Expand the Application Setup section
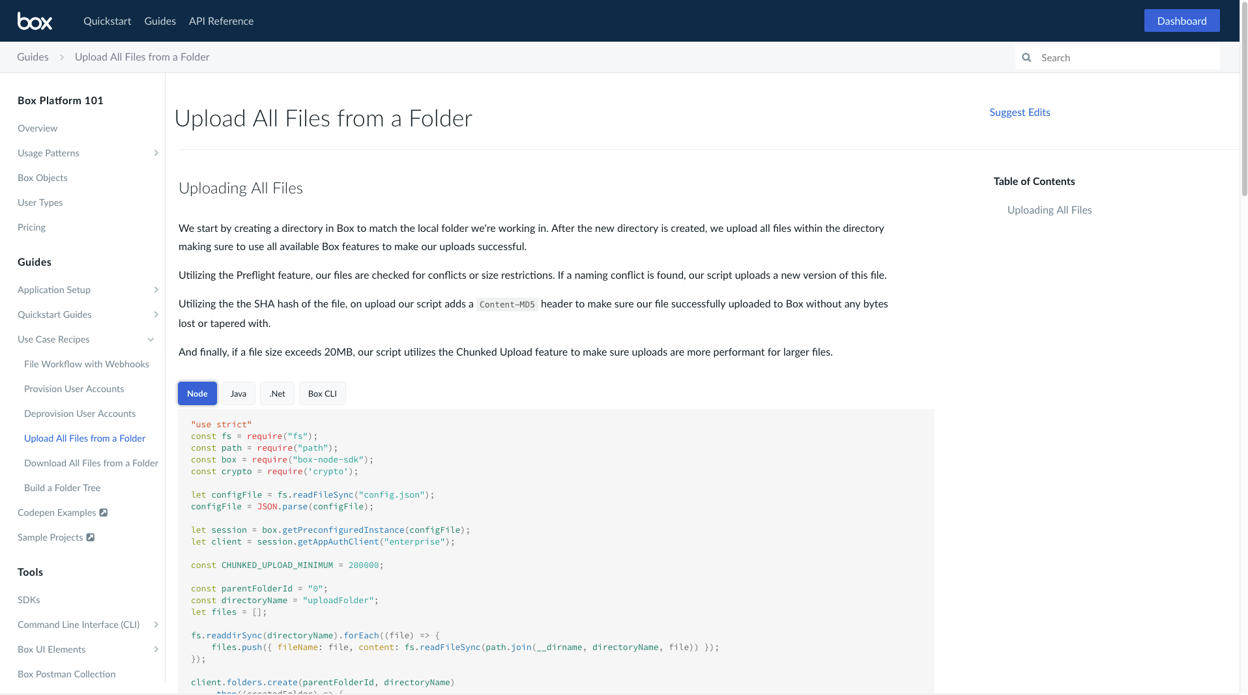This screenshot has height=695, width=1248. point(156,290)
